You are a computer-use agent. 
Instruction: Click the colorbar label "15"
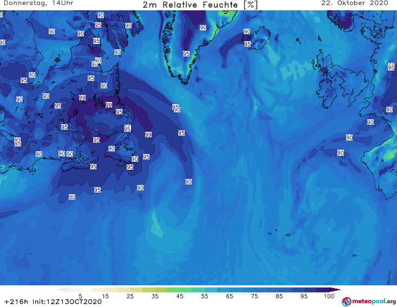[105, 296]
